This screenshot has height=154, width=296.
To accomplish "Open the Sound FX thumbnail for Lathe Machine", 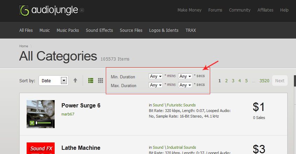I will (41, 148).
